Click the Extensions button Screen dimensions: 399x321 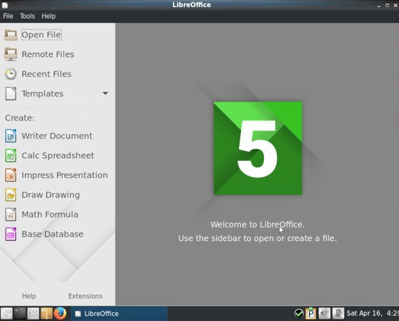(x=85, y=296)
